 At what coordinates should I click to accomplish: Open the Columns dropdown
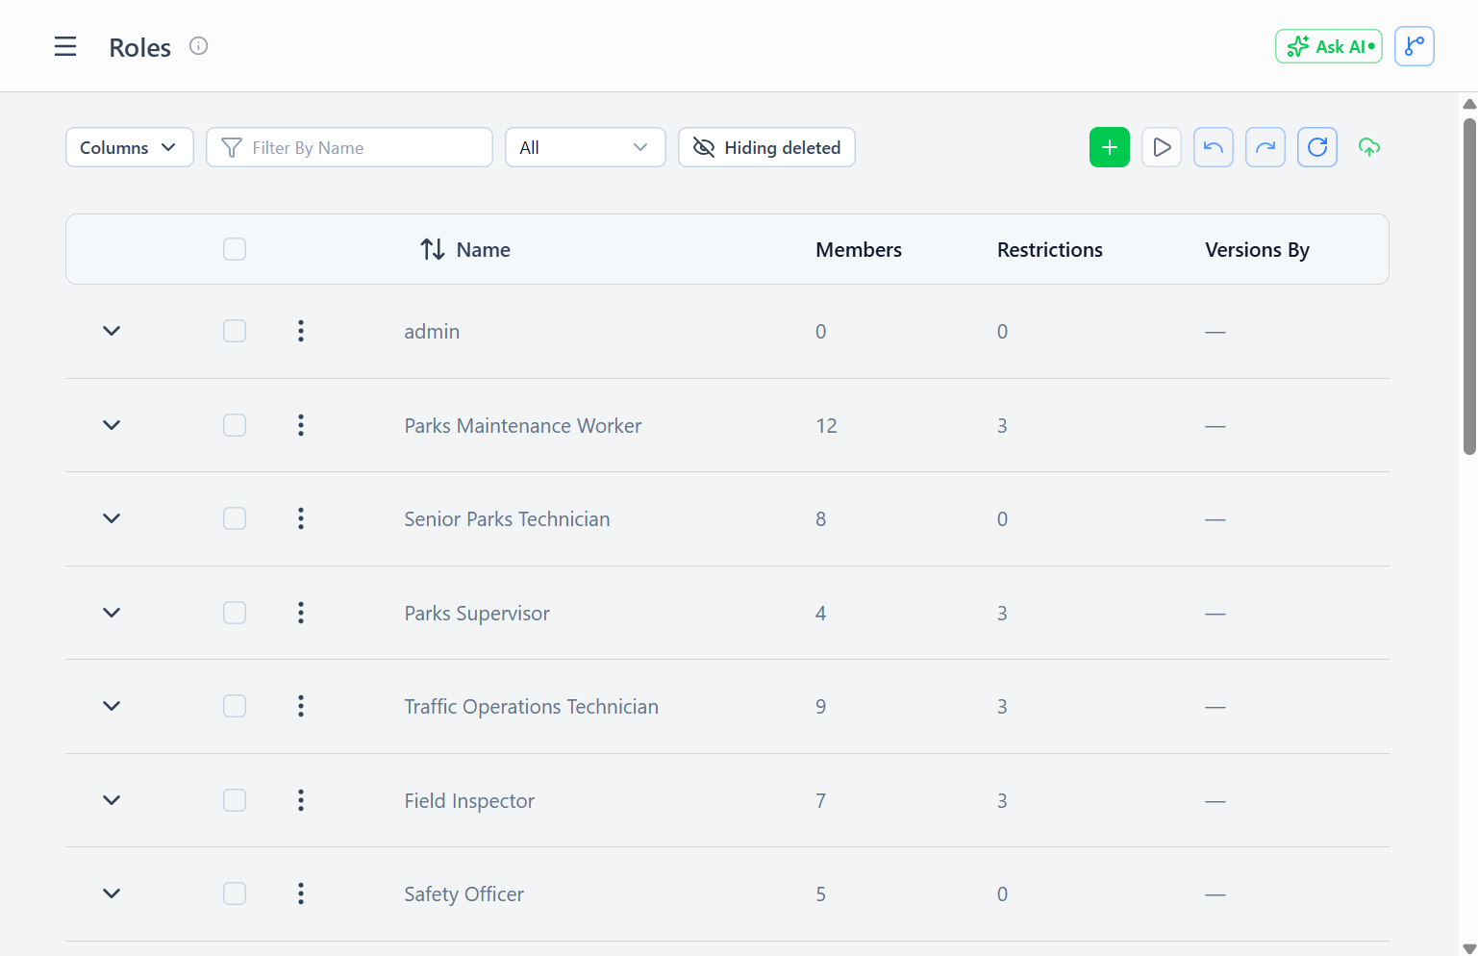tap(130, 147)
